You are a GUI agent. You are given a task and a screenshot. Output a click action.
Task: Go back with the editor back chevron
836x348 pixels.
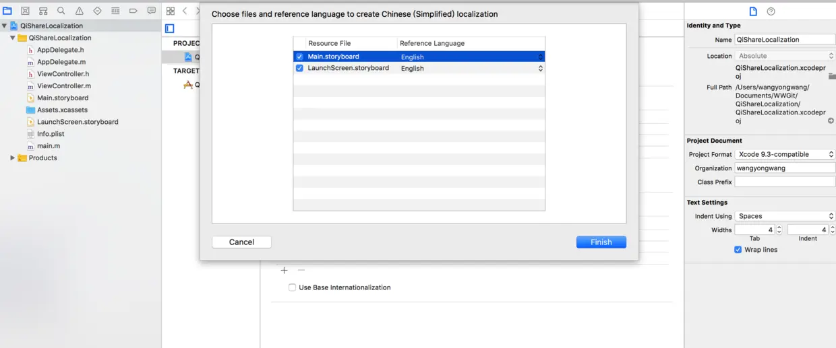(x=185, y=11)
